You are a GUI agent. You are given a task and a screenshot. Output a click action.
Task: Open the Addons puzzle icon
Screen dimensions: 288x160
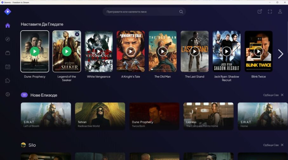coord(8,81)
